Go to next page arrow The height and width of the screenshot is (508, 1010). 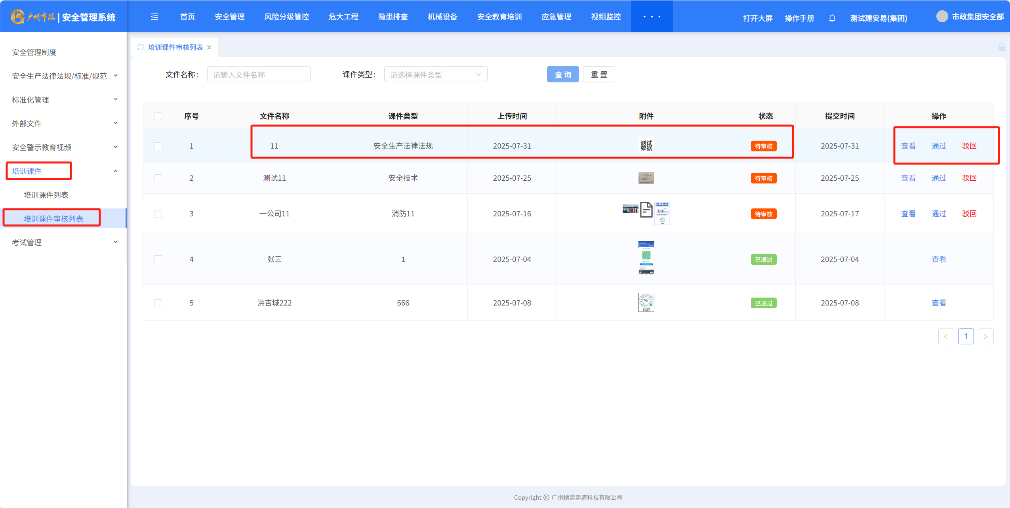tap(985, 336)
